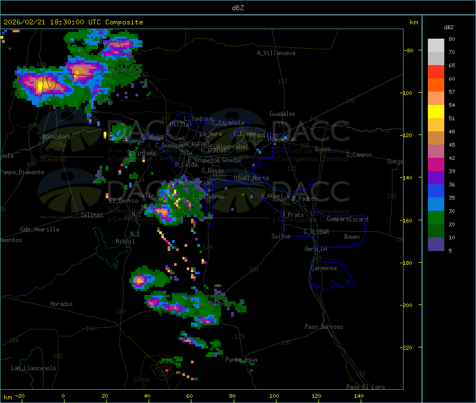The width and height of the screenshot is (476, 403).
Task: Click the 'Pampa_Diamante' map label
Action: pos(22,172)
